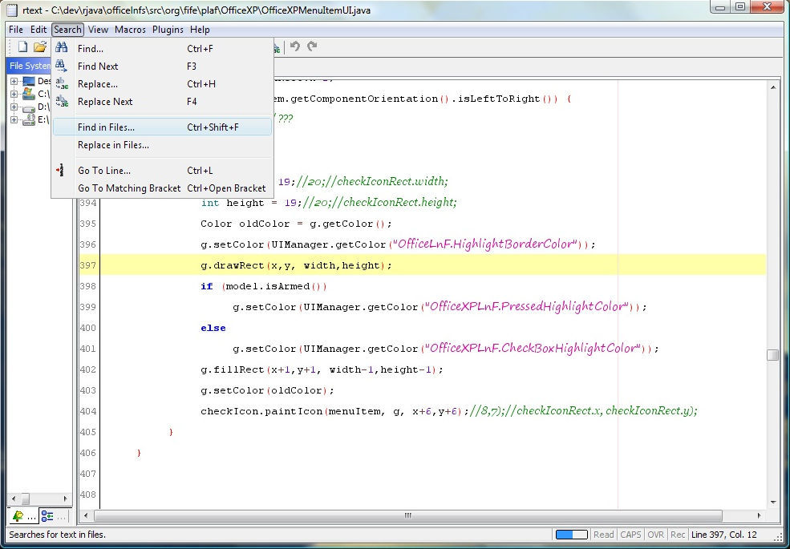
Task: Click the binoculars Find icon in the menu
Action: 62,47
